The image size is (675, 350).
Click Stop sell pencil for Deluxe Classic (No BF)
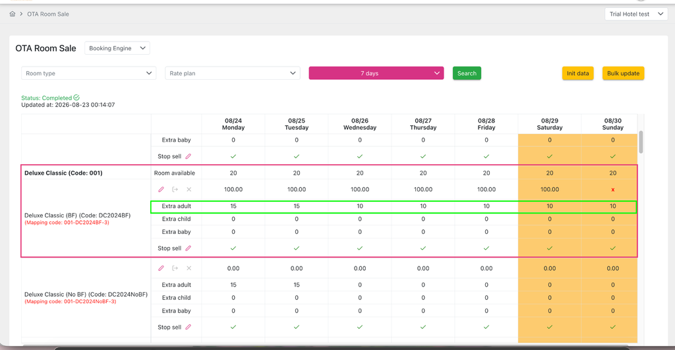[x=188, y=327]
